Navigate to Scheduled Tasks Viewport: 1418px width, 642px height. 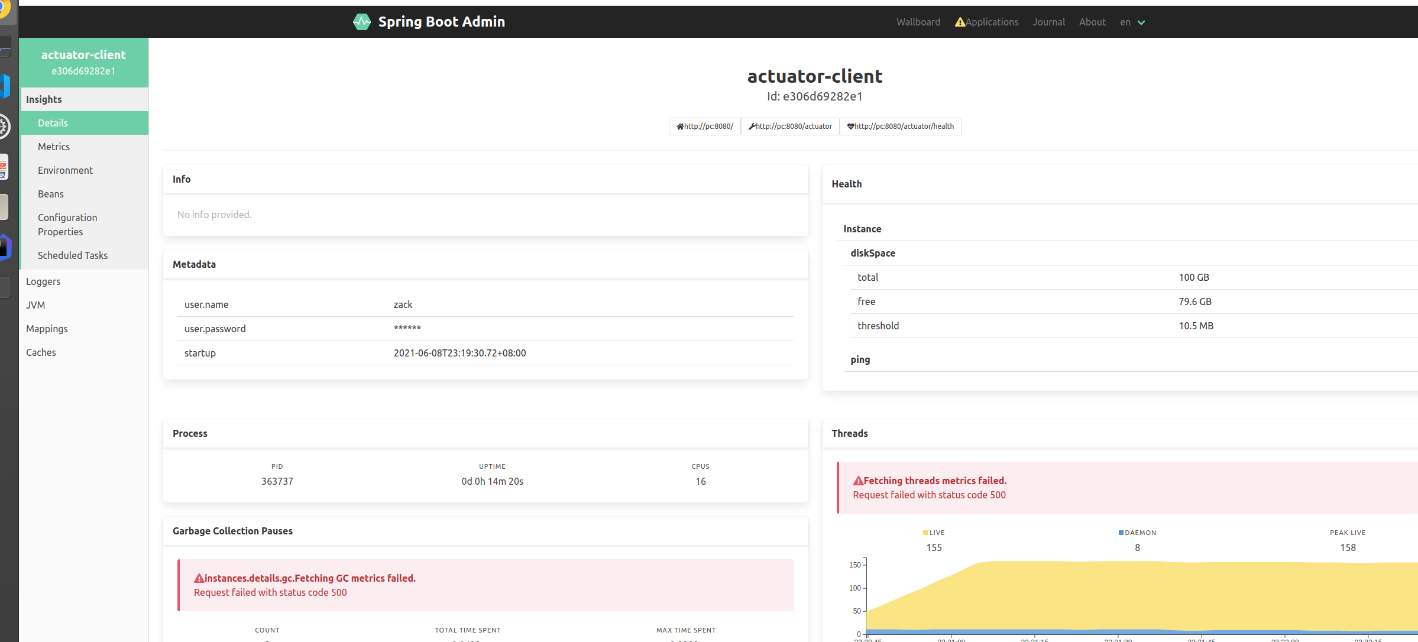73,255
